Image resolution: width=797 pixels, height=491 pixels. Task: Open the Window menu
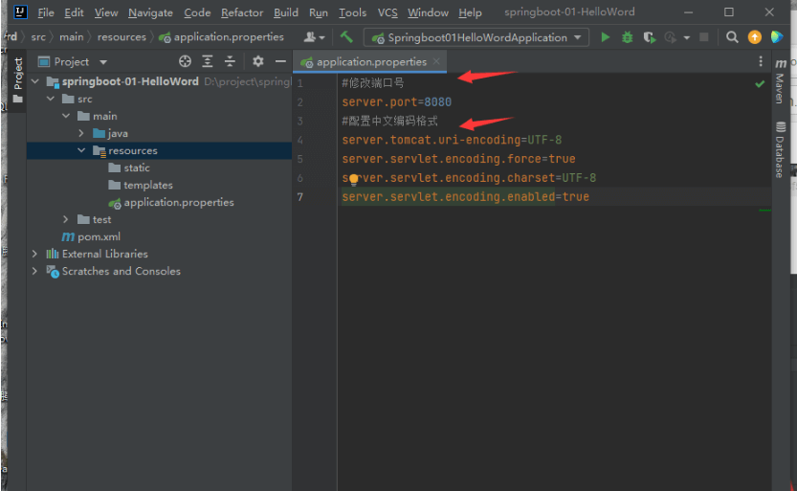[428, 12]
